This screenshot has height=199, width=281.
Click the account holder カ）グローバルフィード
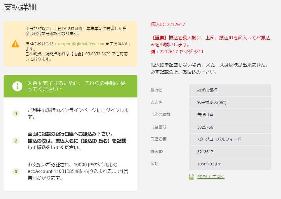219,139
